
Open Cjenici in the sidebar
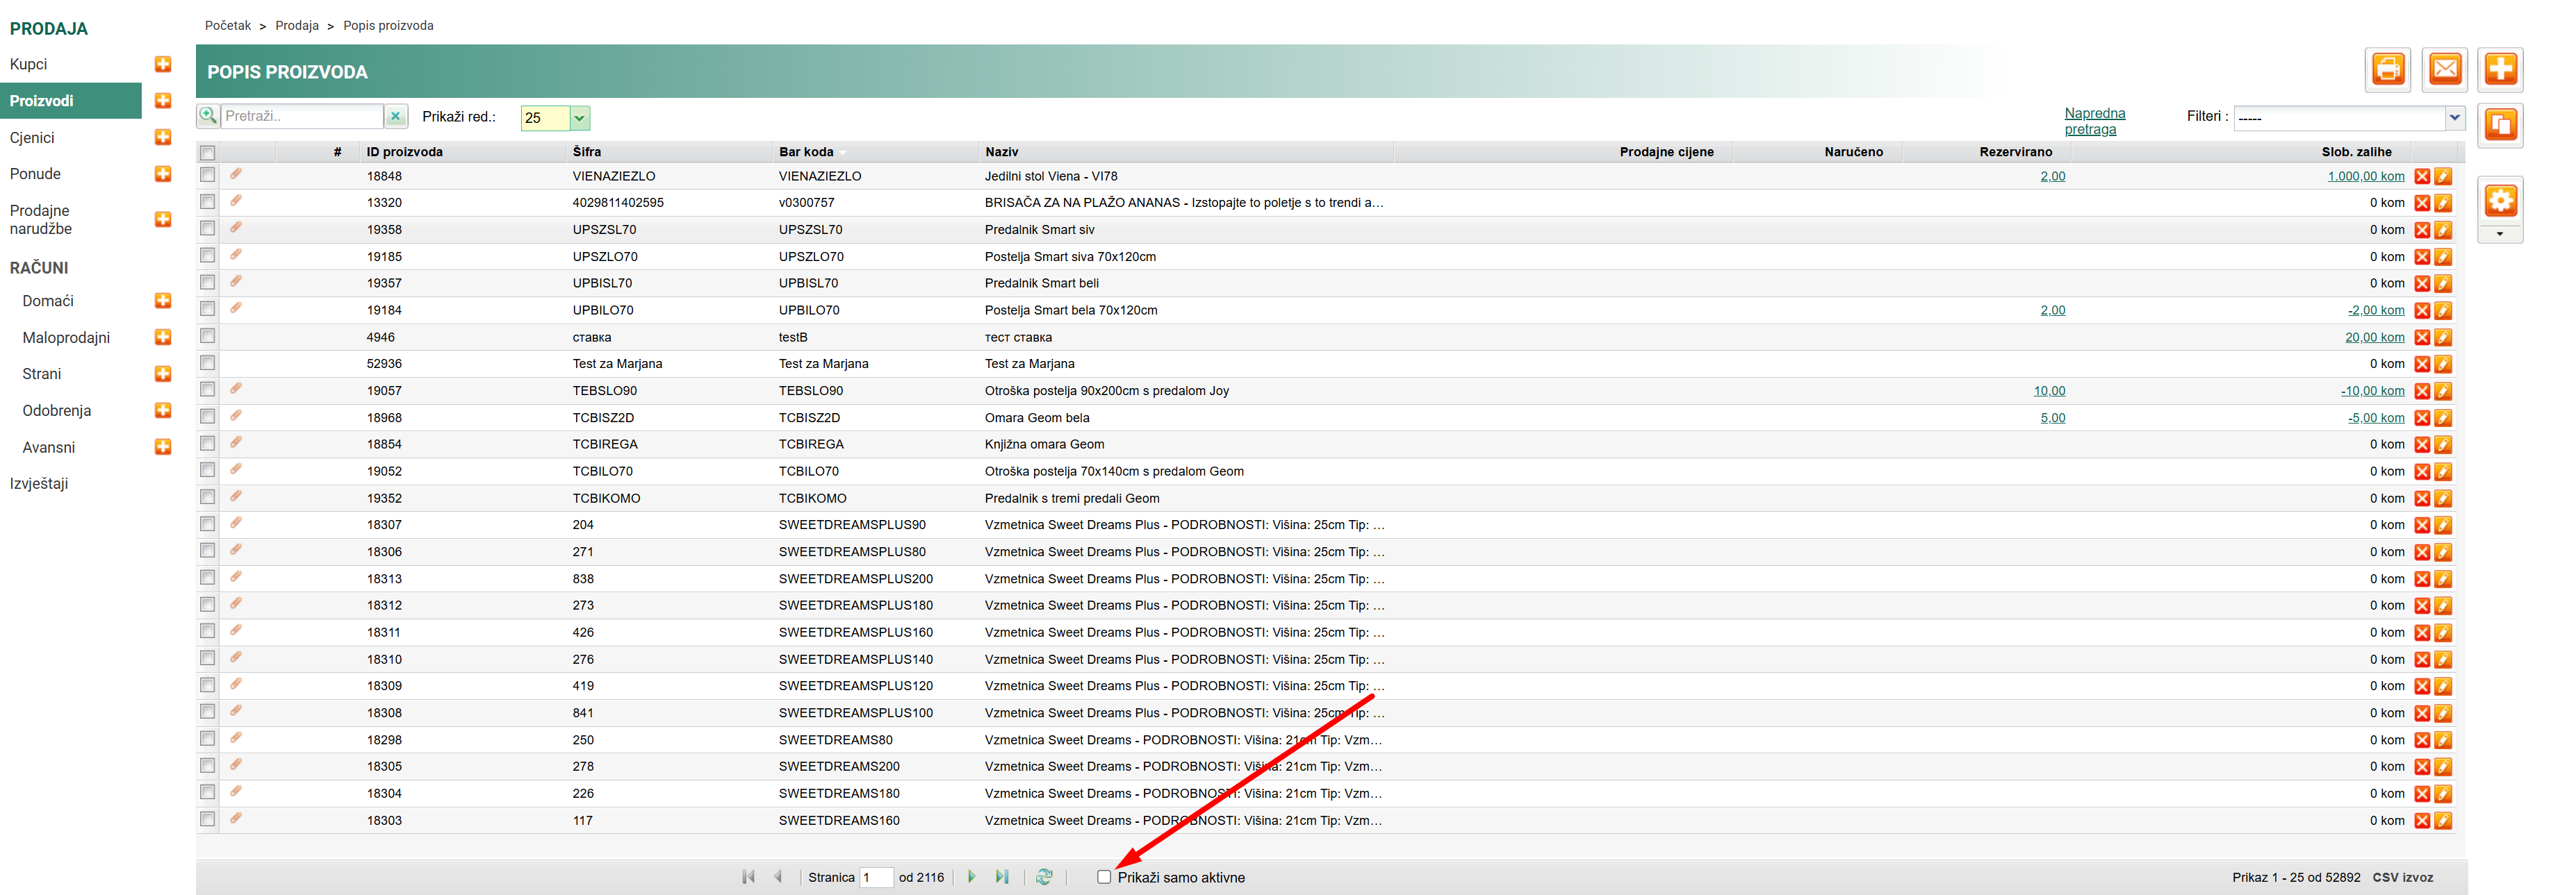pos(32,138)
